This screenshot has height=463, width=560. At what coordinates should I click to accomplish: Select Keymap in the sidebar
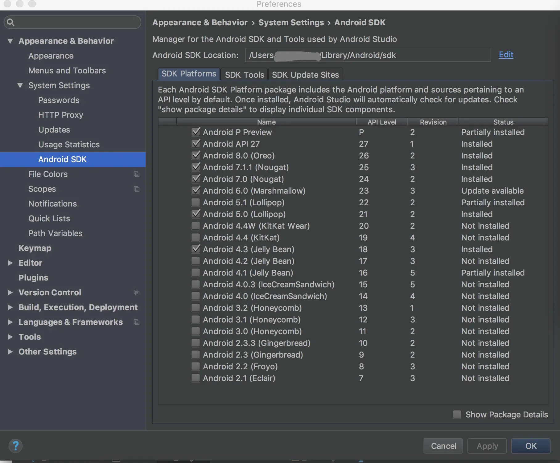35,248
